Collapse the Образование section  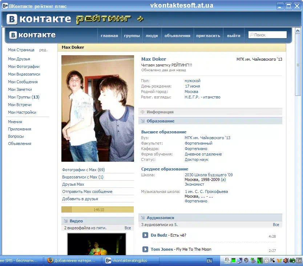210,121
